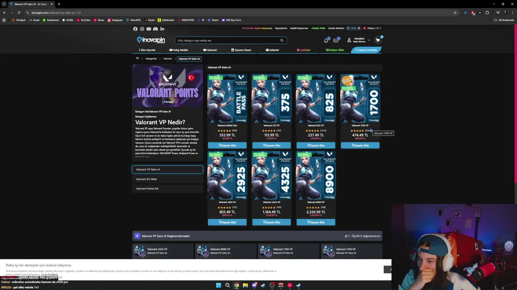Click the inovapin logo
517x290 pixels.
point(151,40)
